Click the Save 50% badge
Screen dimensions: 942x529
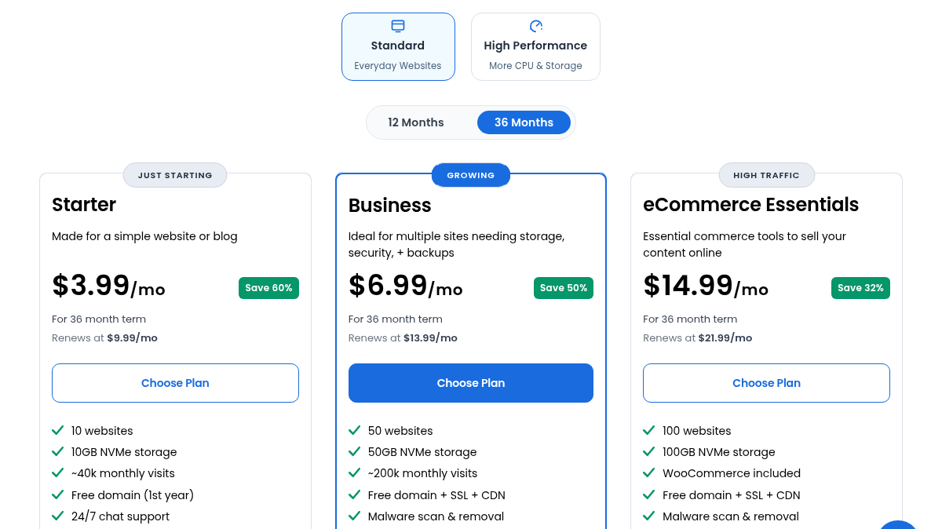[x=564, y=288]
